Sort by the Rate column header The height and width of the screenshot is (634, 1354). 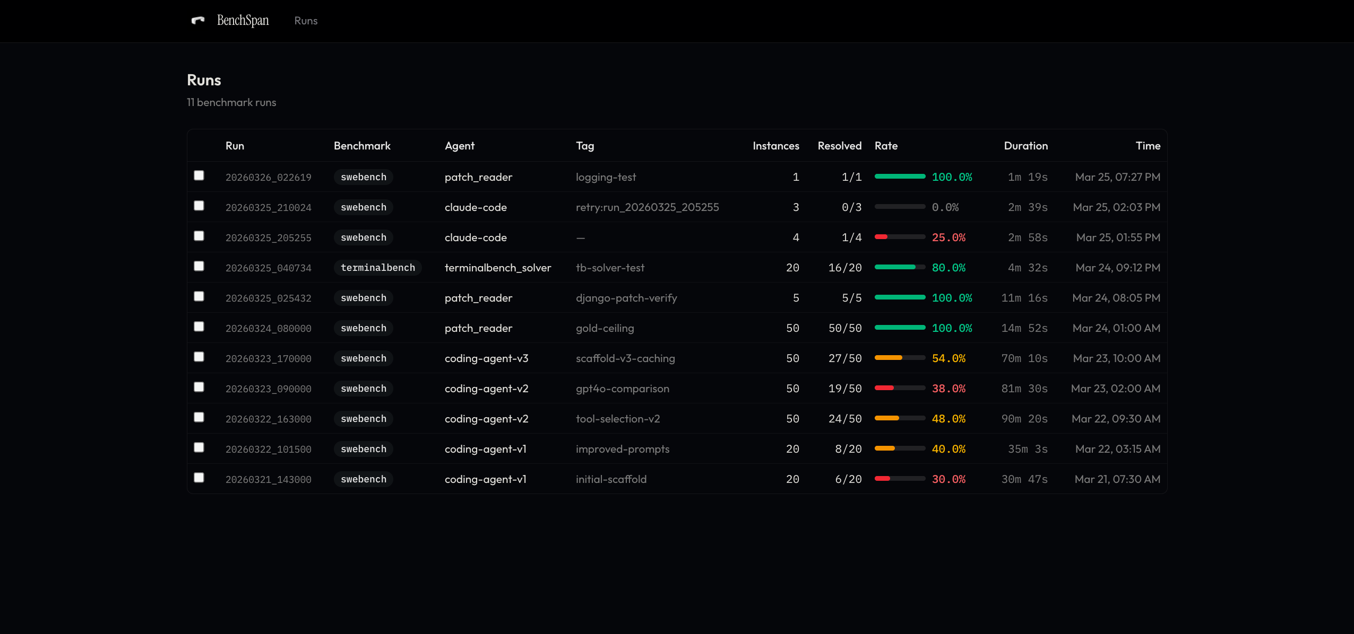[x=886, y=146]
